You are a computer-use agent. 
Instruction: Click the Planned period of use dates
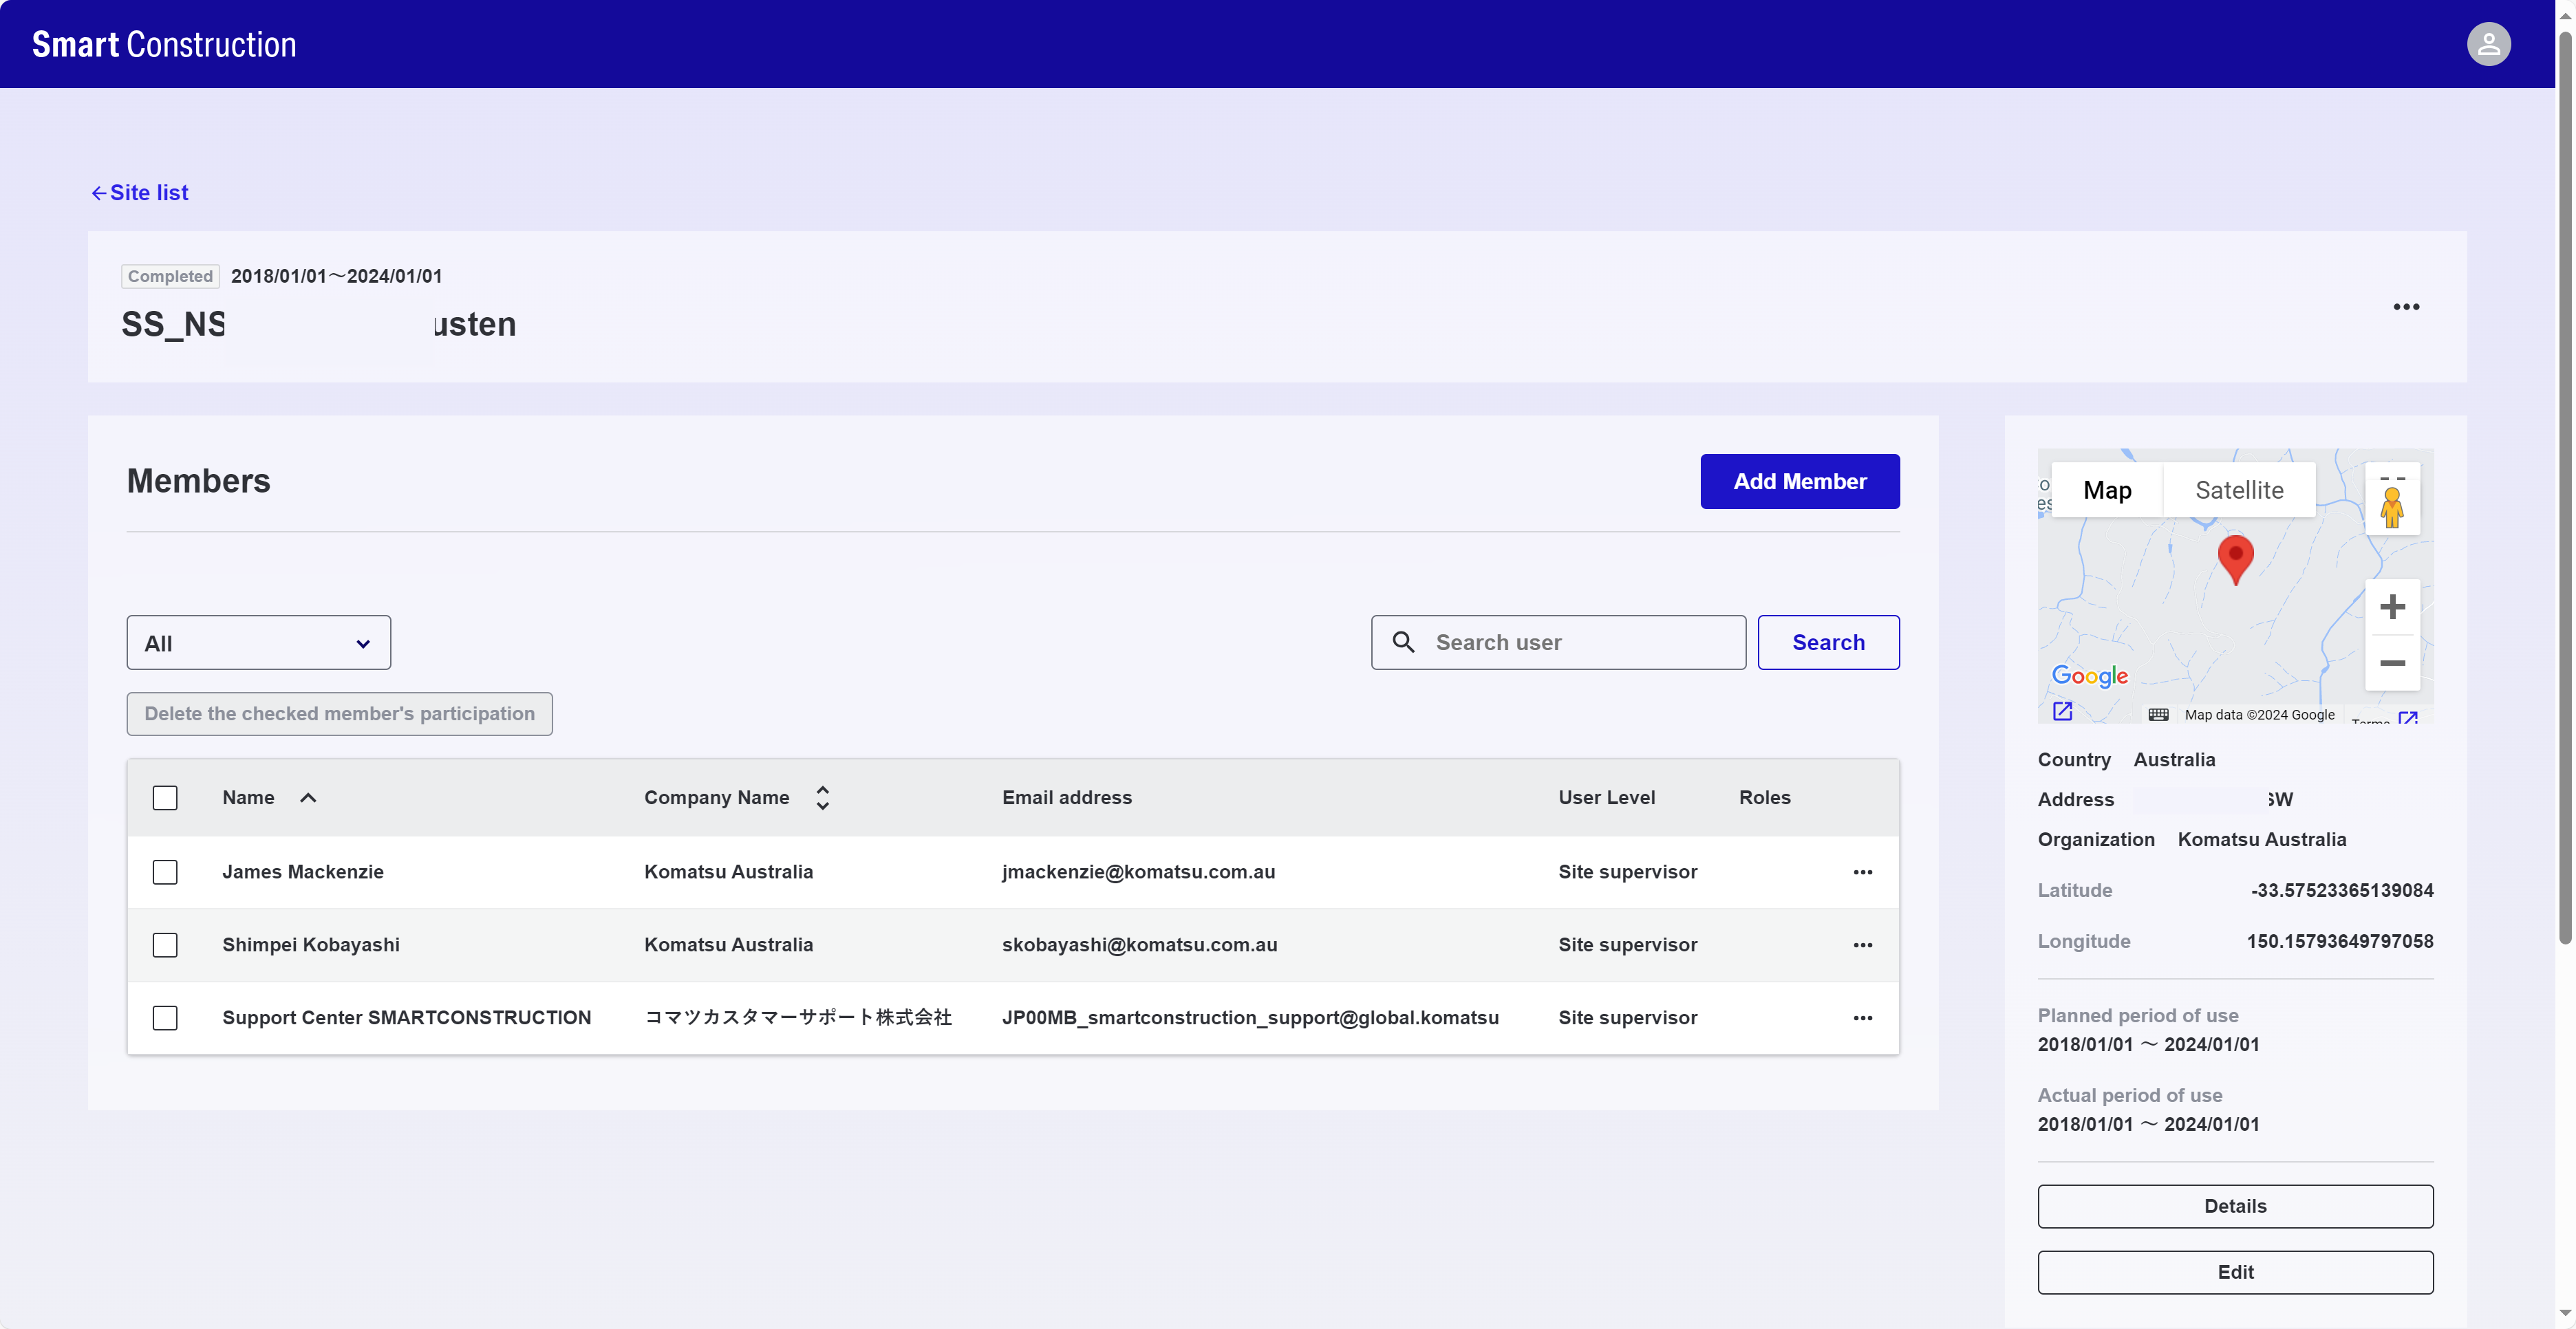tap(2148, 1045)
